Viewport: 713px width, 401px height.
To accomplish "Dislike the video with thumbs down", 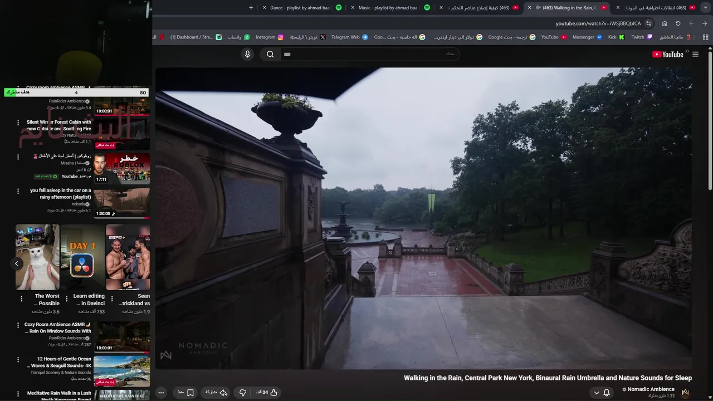I will pos(243,393).
